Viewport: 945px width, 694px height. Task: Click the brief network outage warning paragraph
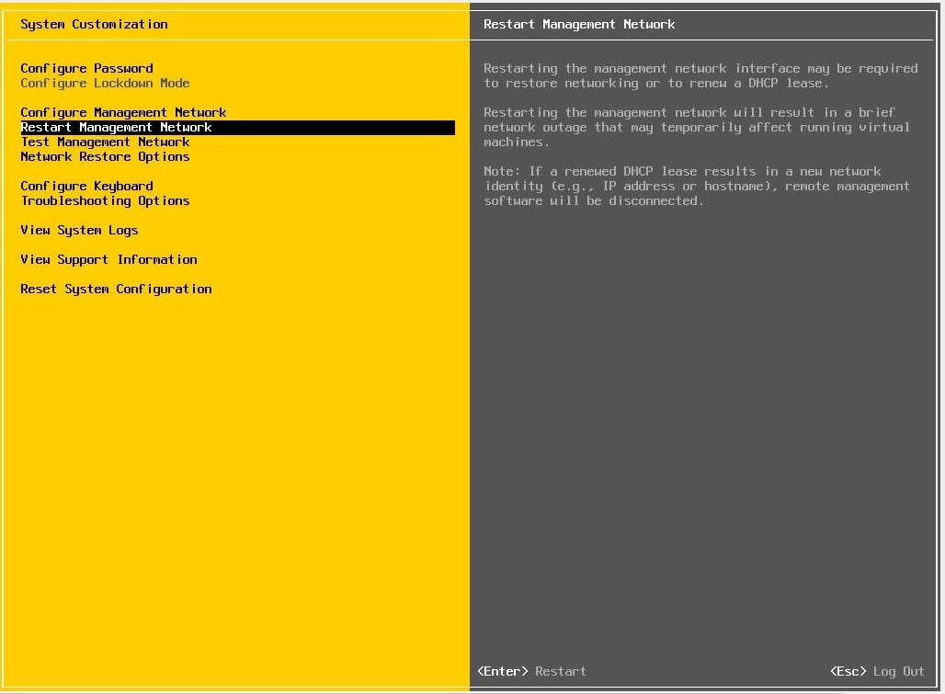click(x=696, y=127)
